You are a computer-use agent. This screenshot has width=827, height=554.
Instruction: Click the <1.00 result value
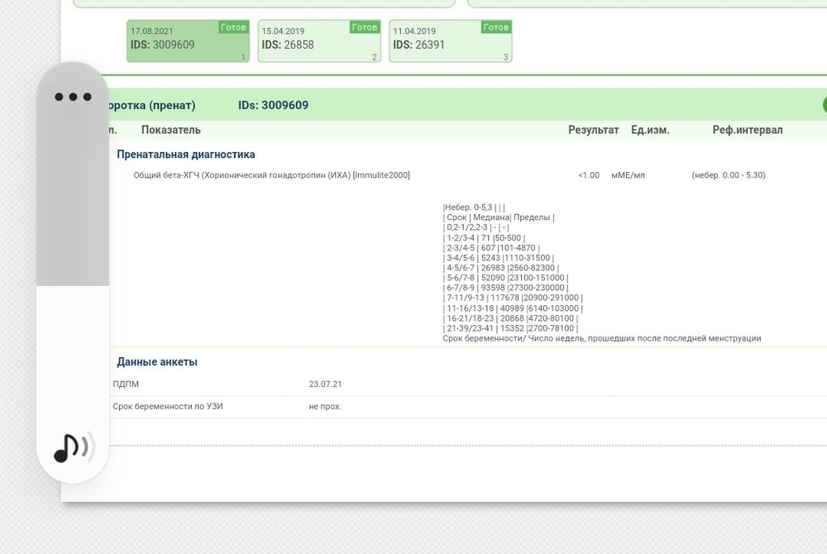[589, 175]
